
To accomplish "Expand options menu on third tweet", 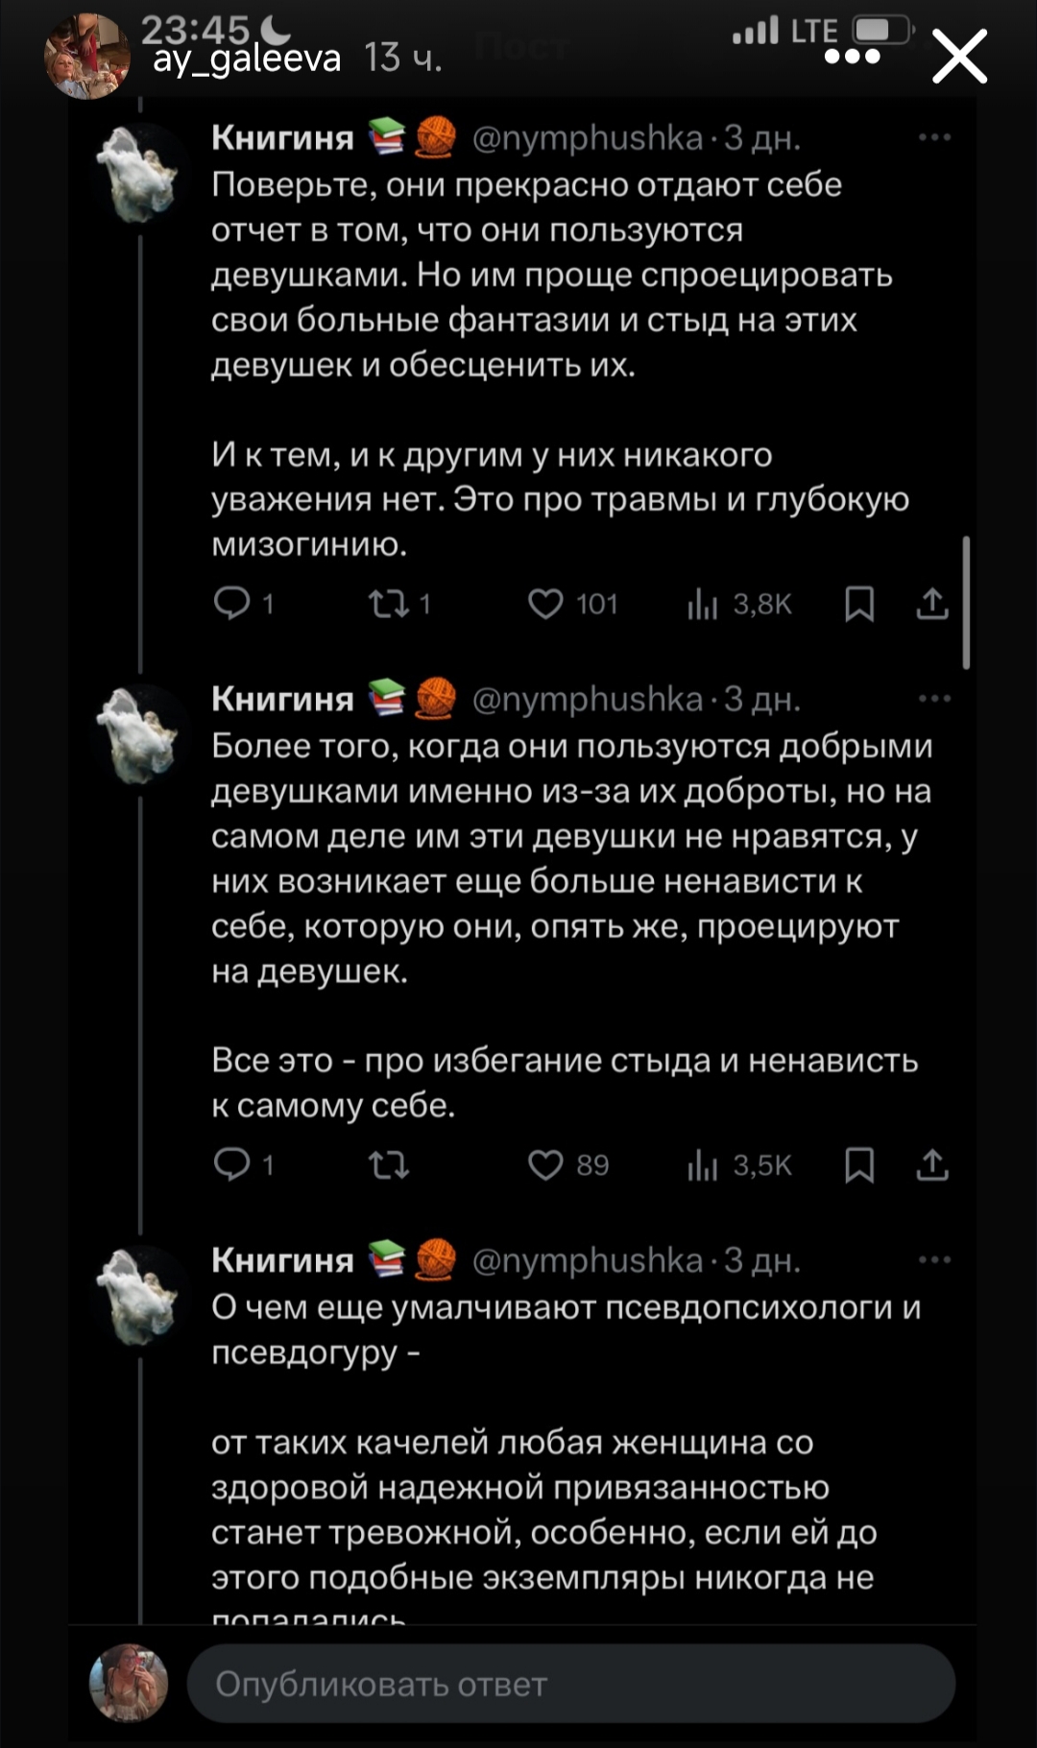I will pyautogui.click(x=934, y=1259).
